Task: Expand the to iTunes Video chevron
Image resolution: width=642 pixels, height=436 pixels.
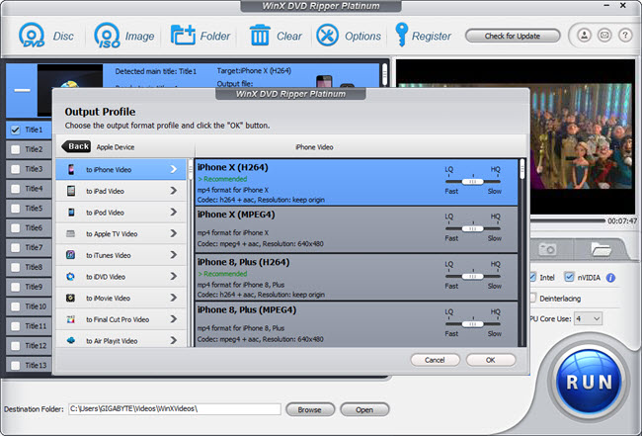Action: pyautogui.click(x=174, y=255)
